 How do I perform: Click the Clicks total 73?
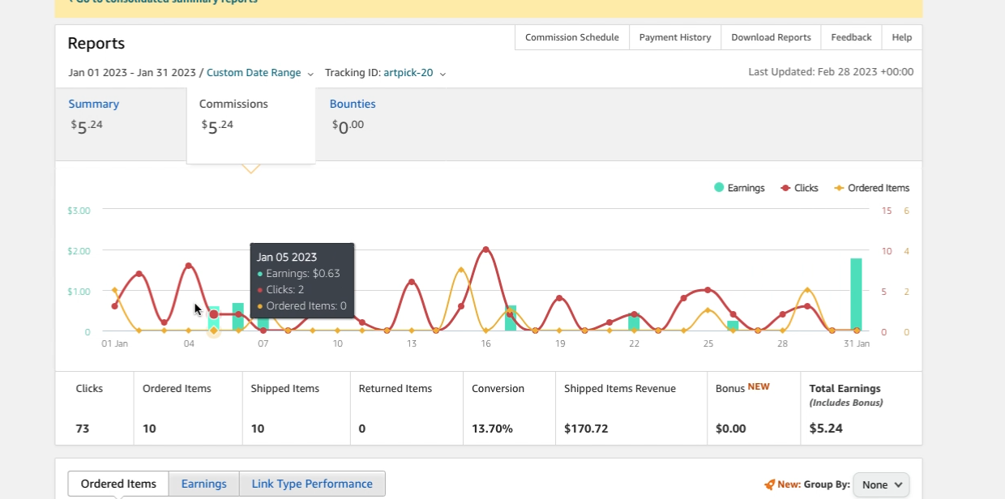point(83,429)
